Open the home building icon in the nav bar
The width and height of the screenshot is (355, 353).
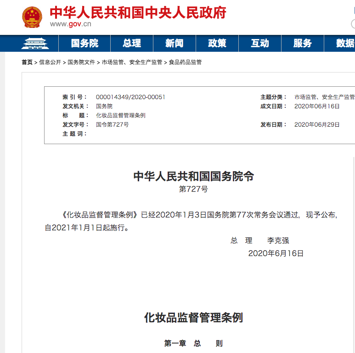pyautogui.click(x=35, y=44)
